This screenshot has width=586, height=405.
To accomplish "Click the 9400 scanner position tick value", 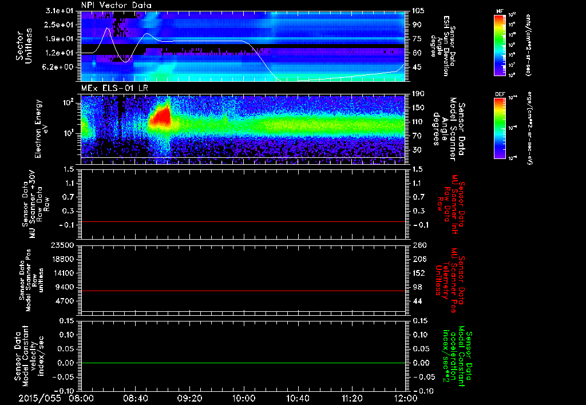I will click(x=64, y=287).
